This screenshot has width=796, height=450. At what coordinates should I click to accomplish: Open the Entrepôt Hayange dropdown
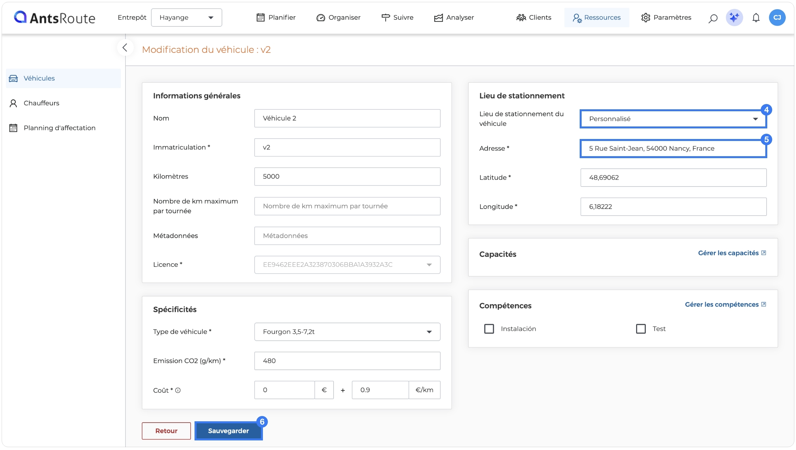(x=186, y=17)
